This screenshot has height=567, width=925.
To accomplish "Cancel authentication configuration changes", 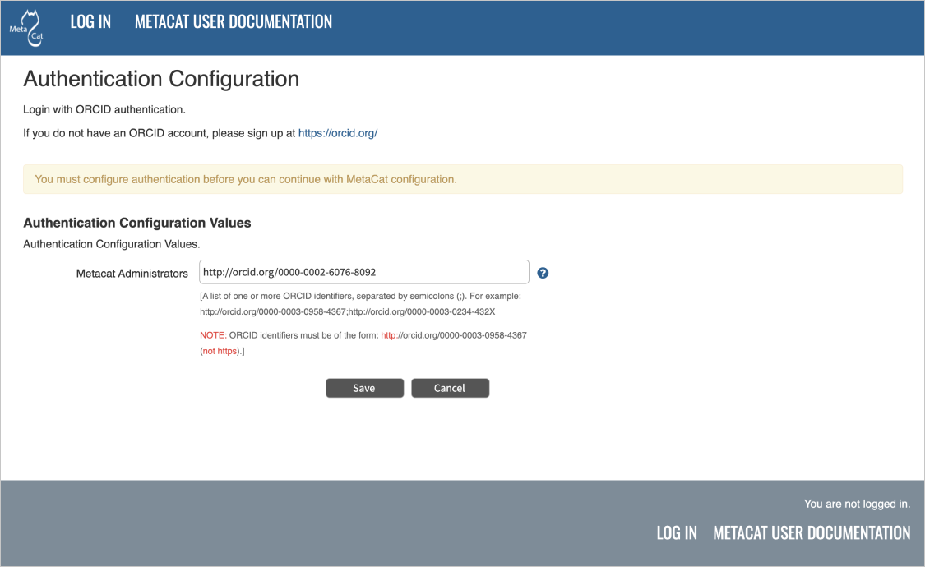I will tap(450, 387).
